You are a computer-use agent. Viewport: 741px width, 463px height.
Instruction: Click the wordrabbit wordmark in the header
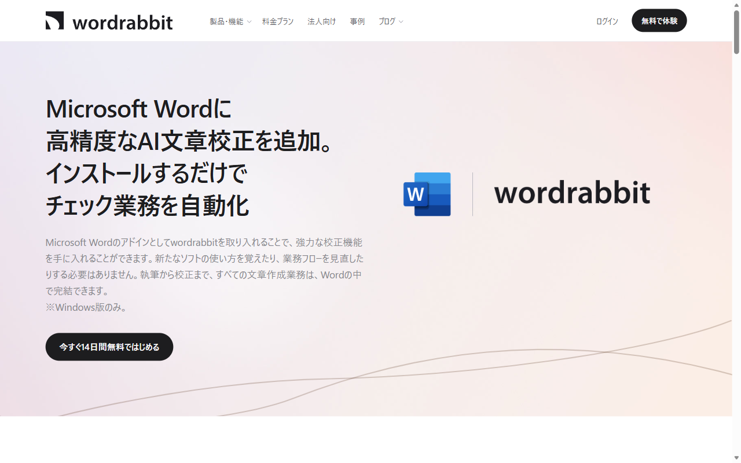click(123, 22)
